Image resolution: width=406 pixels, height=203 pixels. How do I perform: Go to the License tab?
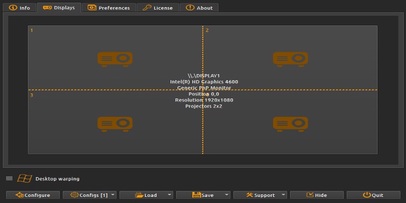tap(158, 8)
